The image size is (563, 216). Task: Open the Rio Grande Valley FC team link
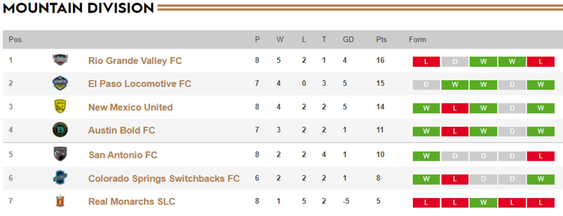(135, 61)
